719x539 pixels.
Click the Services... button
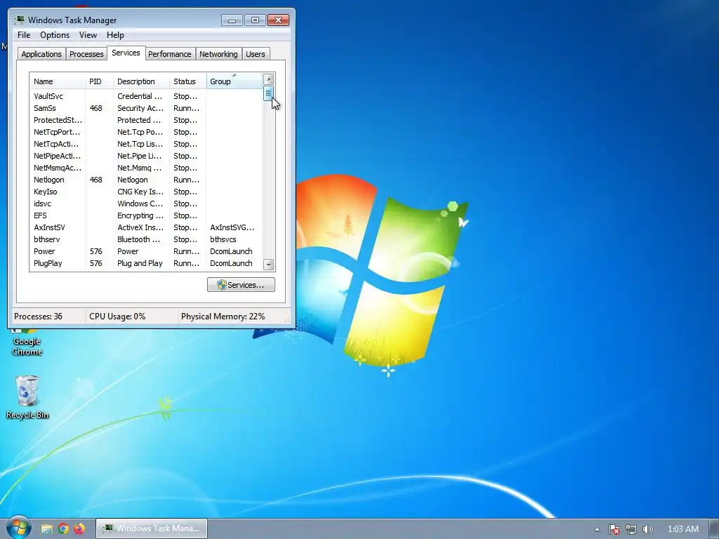pyautogui.click(x=241, y=285)
